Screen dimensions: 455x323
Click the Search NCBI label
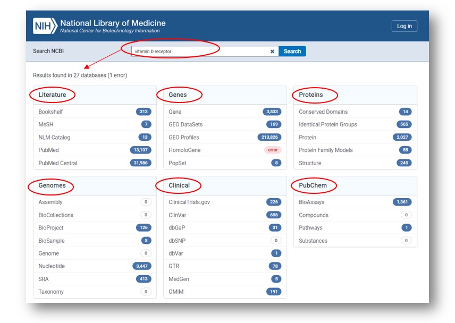[x=48, y=51]
